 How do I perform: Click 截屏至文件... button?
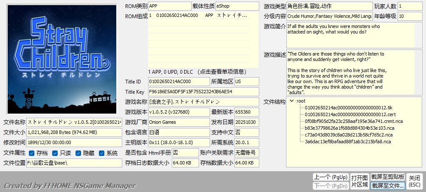click(388, 186)
